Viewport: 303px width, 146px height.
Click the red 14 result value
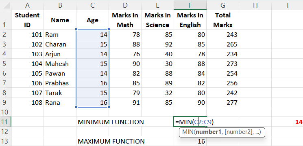pyautogui.click(x=299, y=122)
